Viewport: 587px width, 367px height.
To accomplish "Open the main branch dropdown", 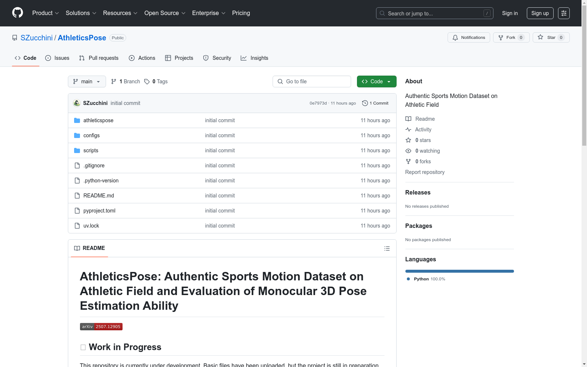I will pyautogui.click(x=87, y=81).
